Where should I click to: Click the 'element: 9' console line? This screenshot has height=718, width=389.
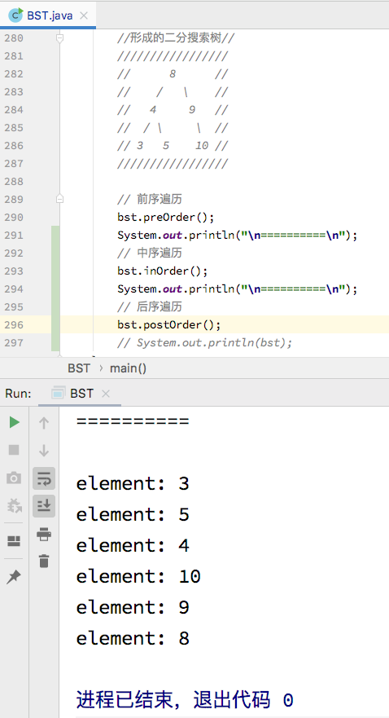[x=133, y=607]
